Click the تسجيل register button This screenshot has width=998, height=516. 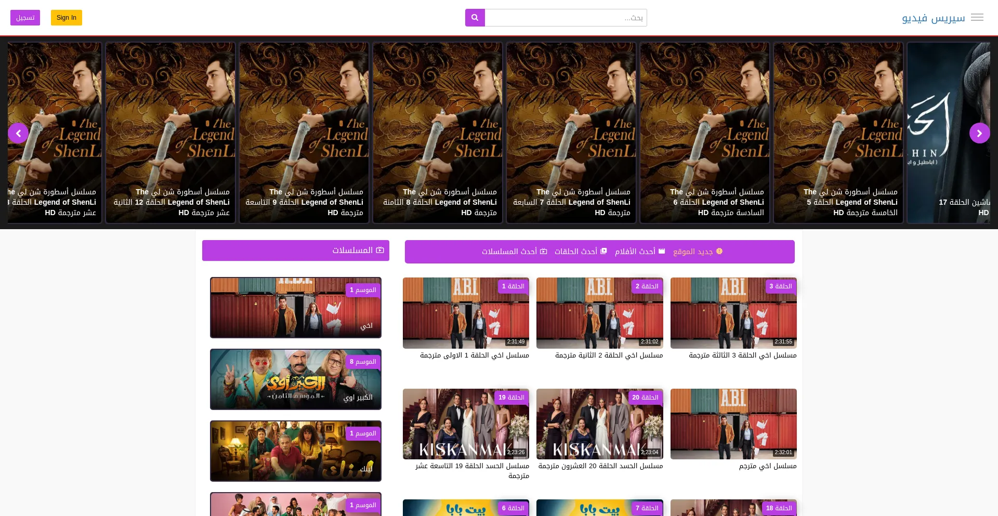25,18
